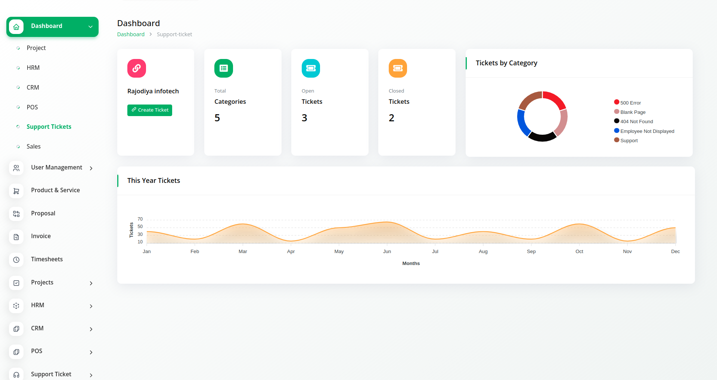Click the Dashboard home icon in sidebar
The width and height of the screenshot is (717, 380).
pos(16,27)
